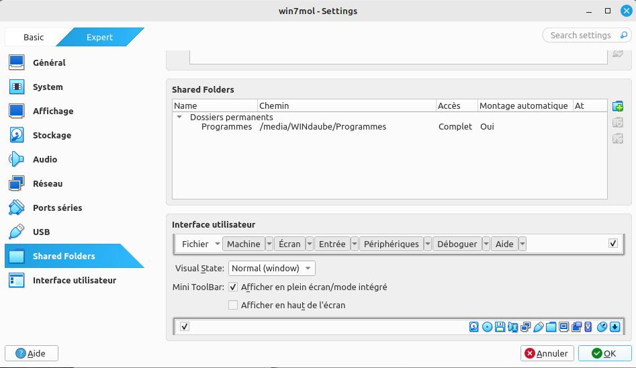The image size is (636, 368).
Task: Switch to the Basic tab
Action: coord(34,38)
